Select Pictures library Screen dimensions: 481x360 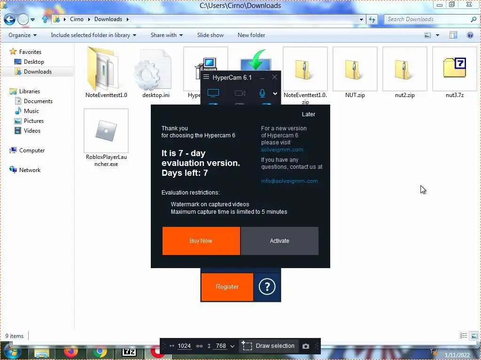34,120
